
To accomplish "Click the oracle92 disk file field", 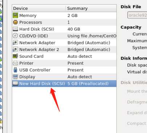I will coord(137,15).
